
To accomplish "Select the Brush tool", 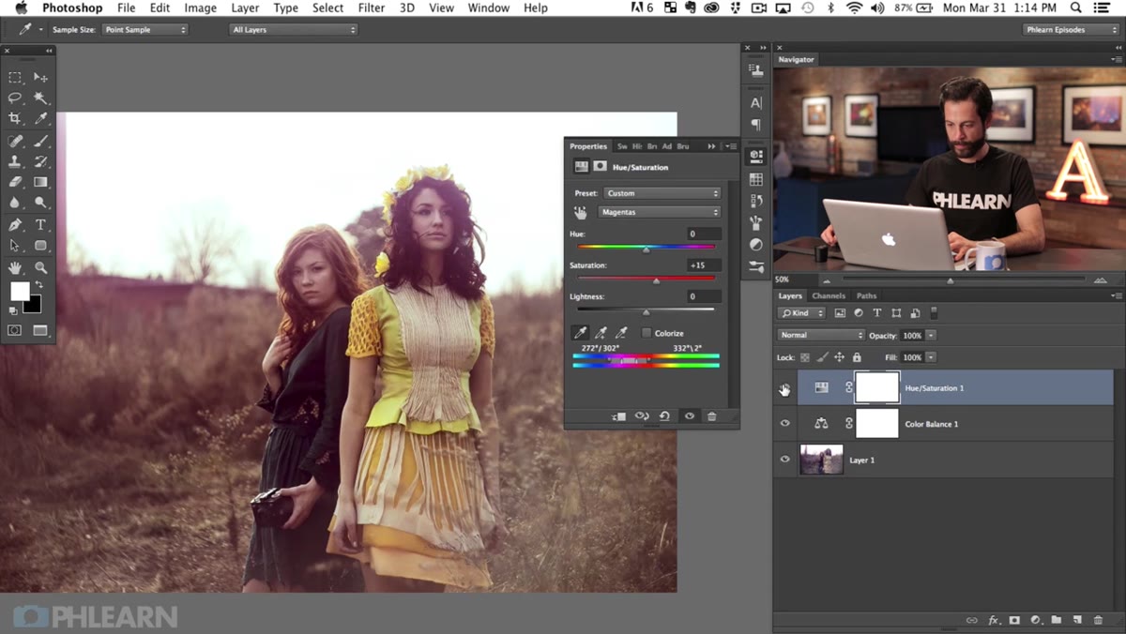I will pyautogui.click(x=40, y=142).
